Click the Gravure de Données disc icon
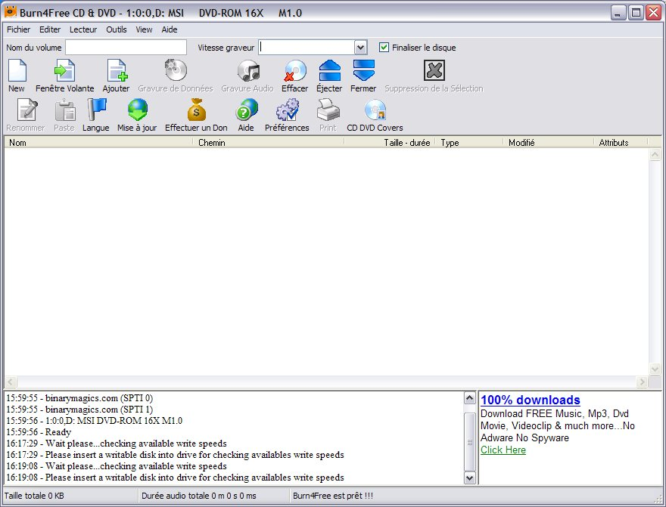666x507 pixels. pos(176,70)
